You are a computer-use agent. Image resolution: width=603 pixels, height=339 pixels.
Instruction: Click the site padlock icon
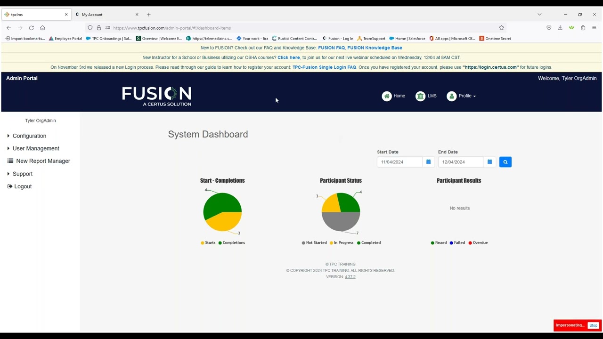pyautogui.click(x=99, y=28)
